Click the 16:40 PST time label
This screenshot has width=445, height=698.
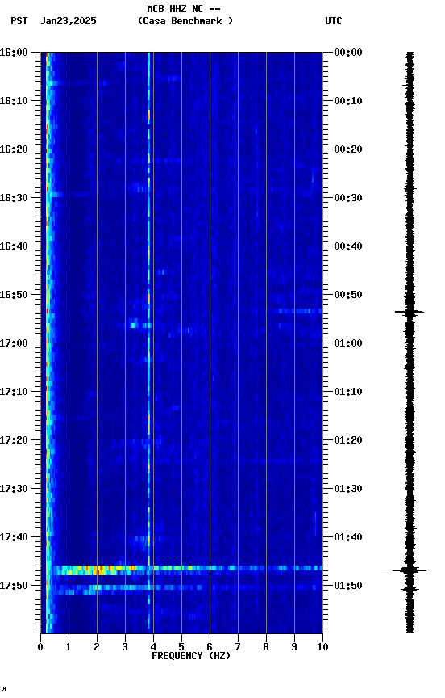(x=14, y=246)
